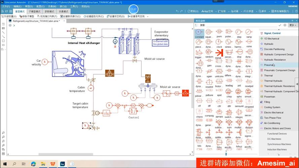Close the RefrigerantLoopStructure document tab

(x=64, y=21)
